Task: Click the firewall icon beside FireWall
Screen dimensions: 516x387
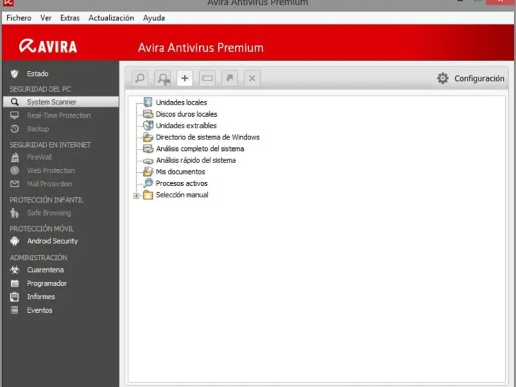Action: [x=14, y=157]
